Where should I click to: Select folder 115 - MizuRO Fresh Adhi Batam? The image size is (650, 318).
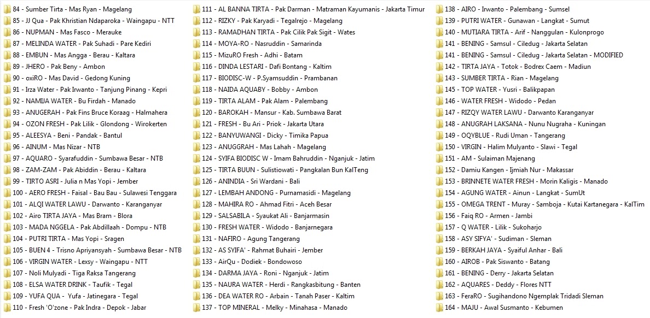tap(248, 55)
